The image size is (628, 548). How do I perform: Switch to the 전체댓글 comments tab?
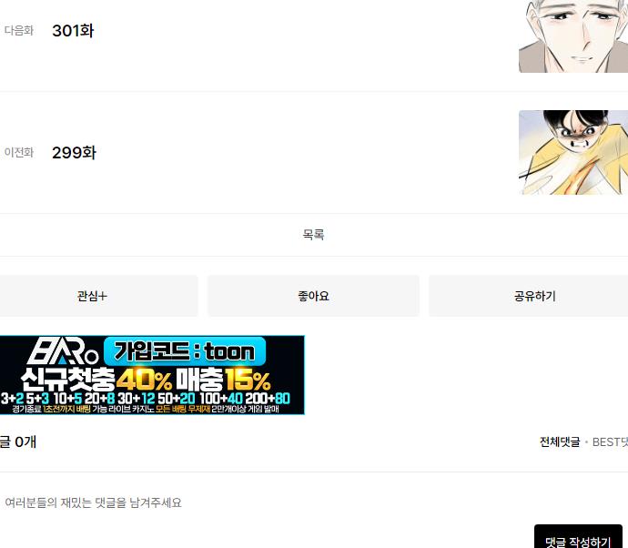(x=560, y=442)
